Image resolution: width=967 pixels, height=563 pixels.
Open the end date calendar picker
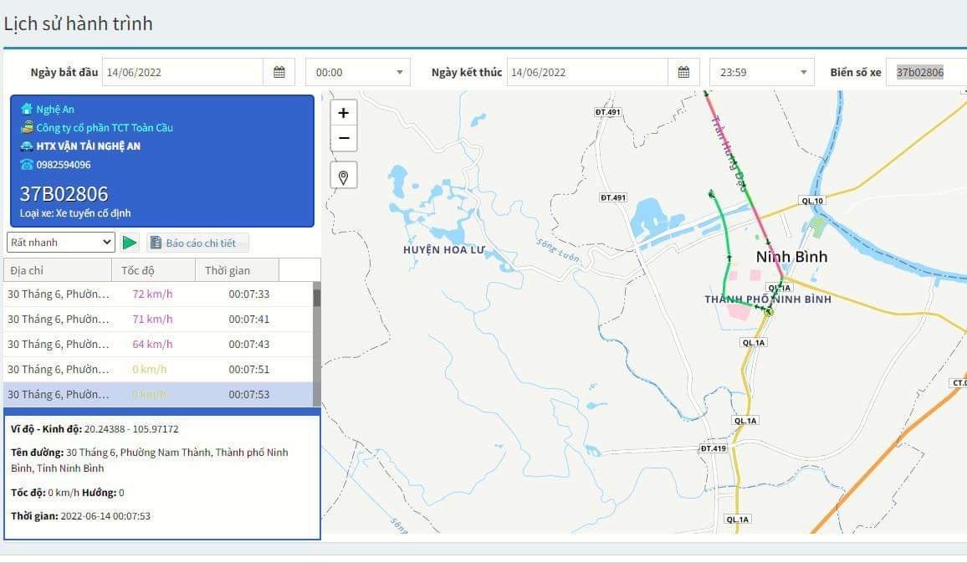point(683,72)
